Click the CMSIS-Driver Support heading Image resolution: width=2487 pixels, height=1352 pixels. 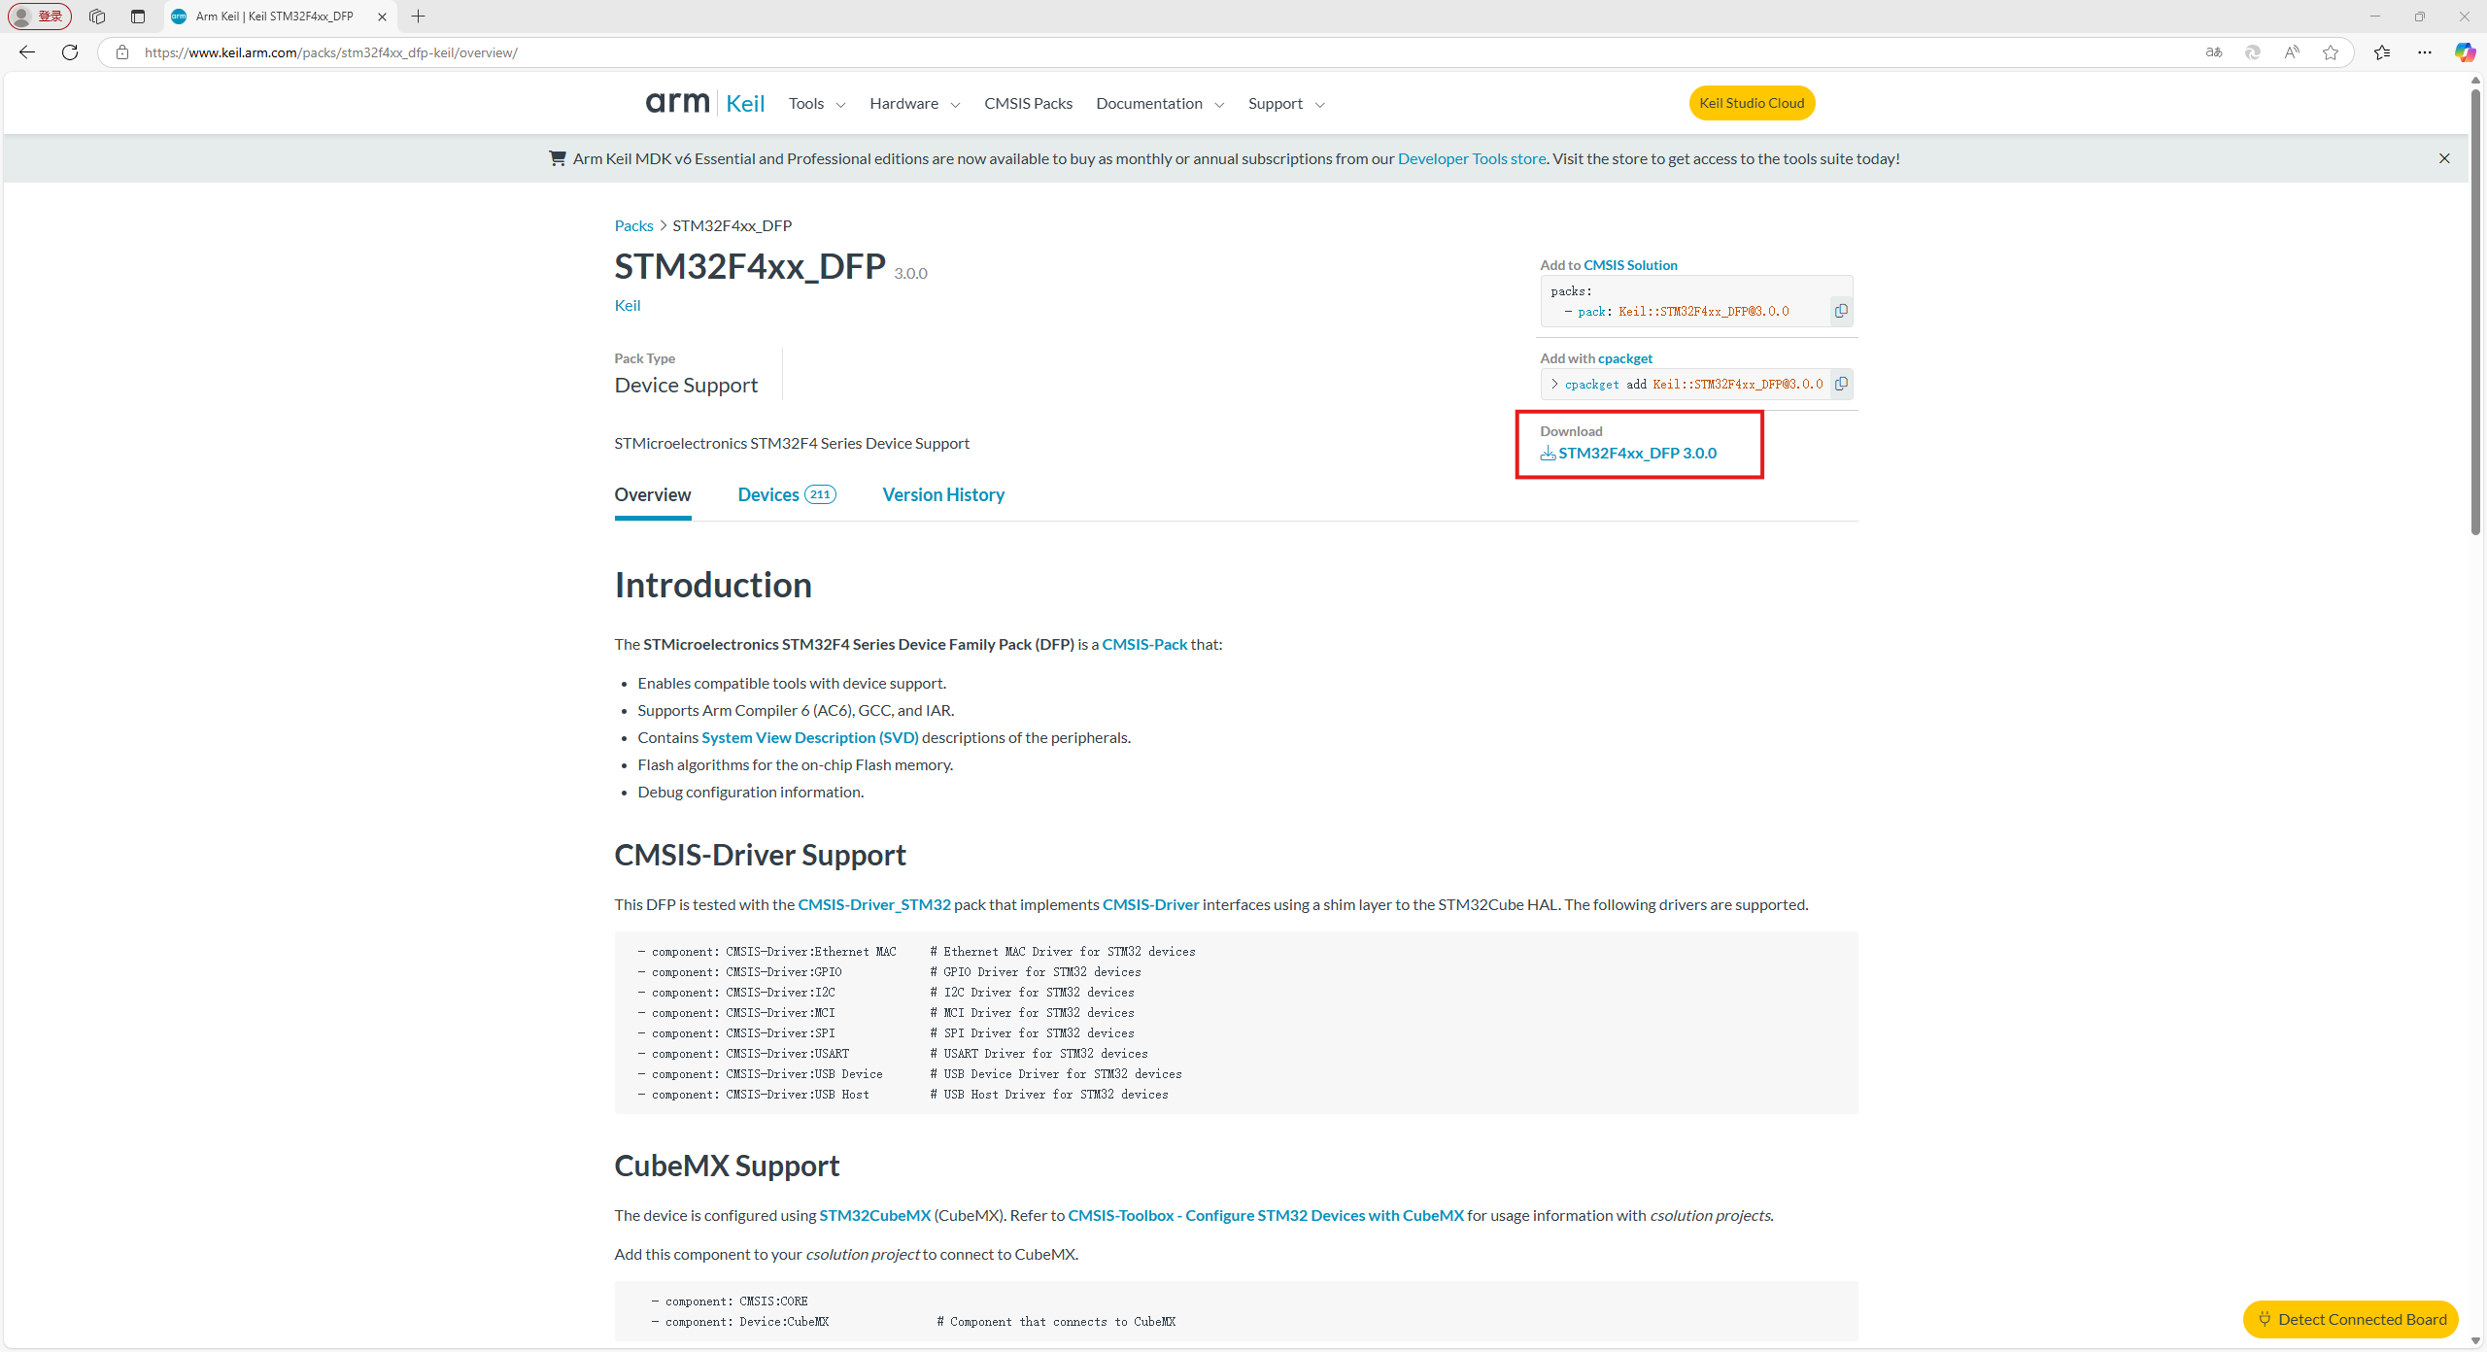click(760, 855)
